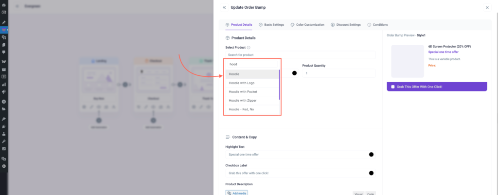Open the Analytics bar-chart sidebar icon
Image resolution: width=498 pixels, height=195 pixels.
[4, 84]
